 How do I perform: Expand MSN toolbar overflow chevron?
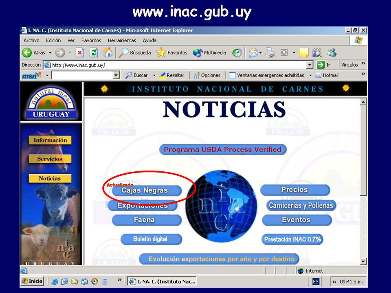click(x=363, y=74)
